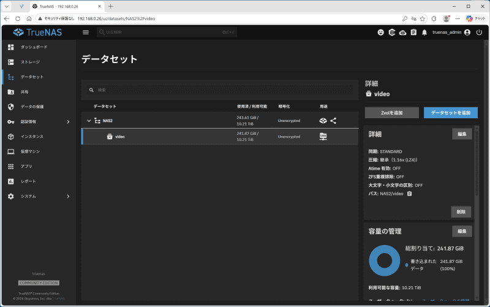The width and height of the screenshot is (490, 307).
Task: Select the NAS2 root dataset row
Action: point(220,121)
